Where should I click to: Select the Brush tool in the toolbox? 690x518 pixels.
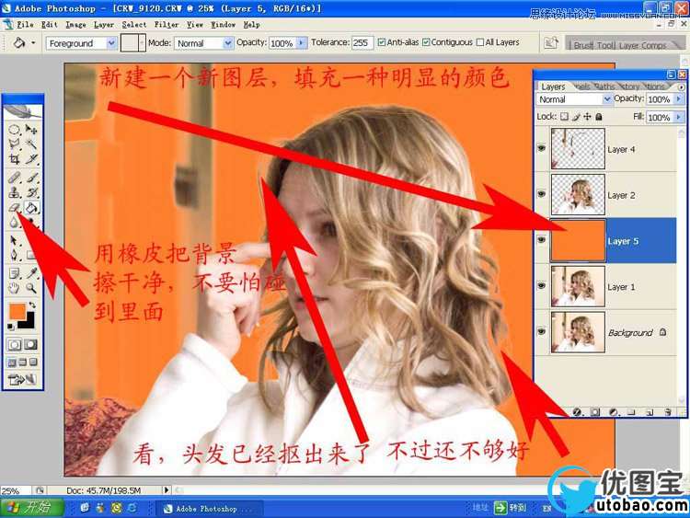click(31, 178)
